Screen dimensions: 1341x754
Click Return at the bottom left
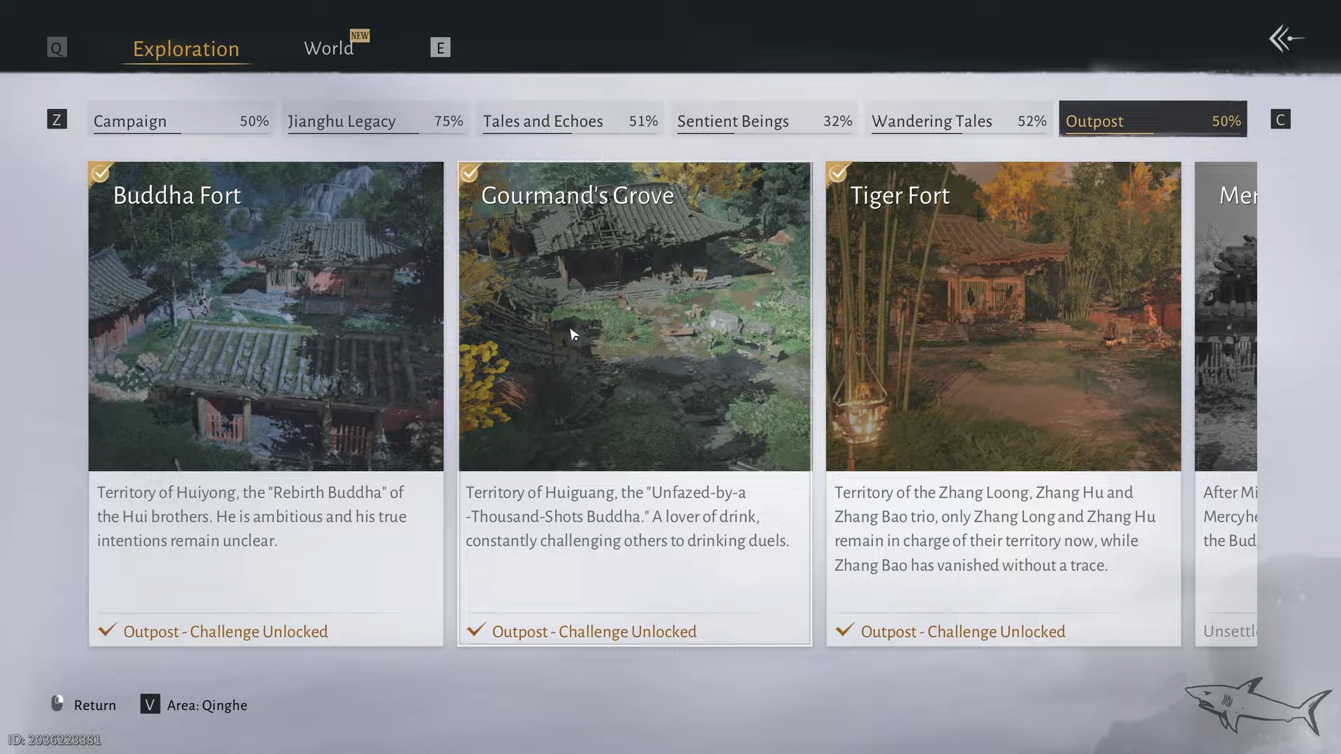pos(95,705)
